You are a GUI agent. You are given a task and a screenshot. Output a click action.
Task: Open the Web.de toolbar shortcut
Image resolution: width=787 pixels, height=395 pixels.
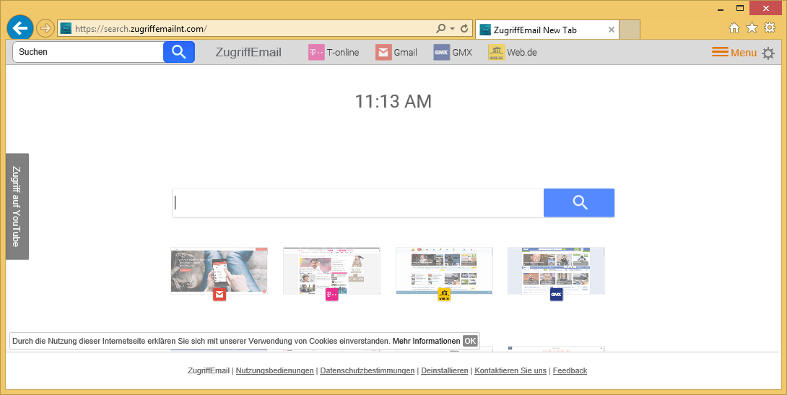click(513, 52)
